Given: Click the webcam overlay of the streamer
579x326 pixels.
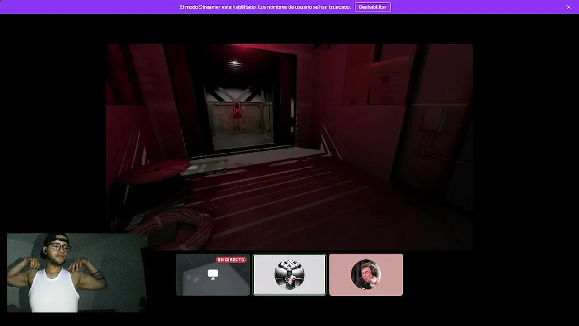Looking at the screenshot, I should pos(77,273).
